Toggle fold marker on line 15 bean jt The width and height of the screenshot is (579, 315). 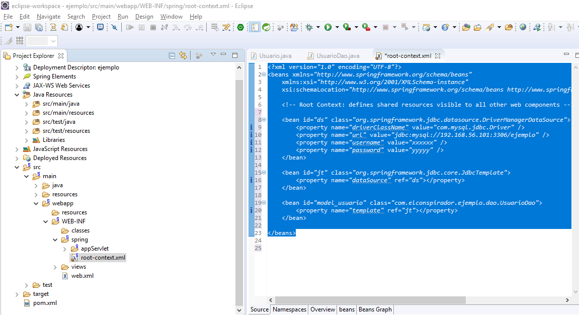(264, 173)
